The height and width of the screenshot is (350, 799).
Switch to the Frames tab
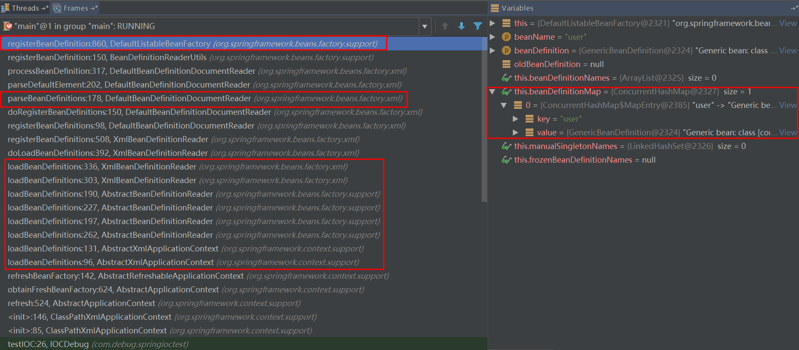point(76,8)
